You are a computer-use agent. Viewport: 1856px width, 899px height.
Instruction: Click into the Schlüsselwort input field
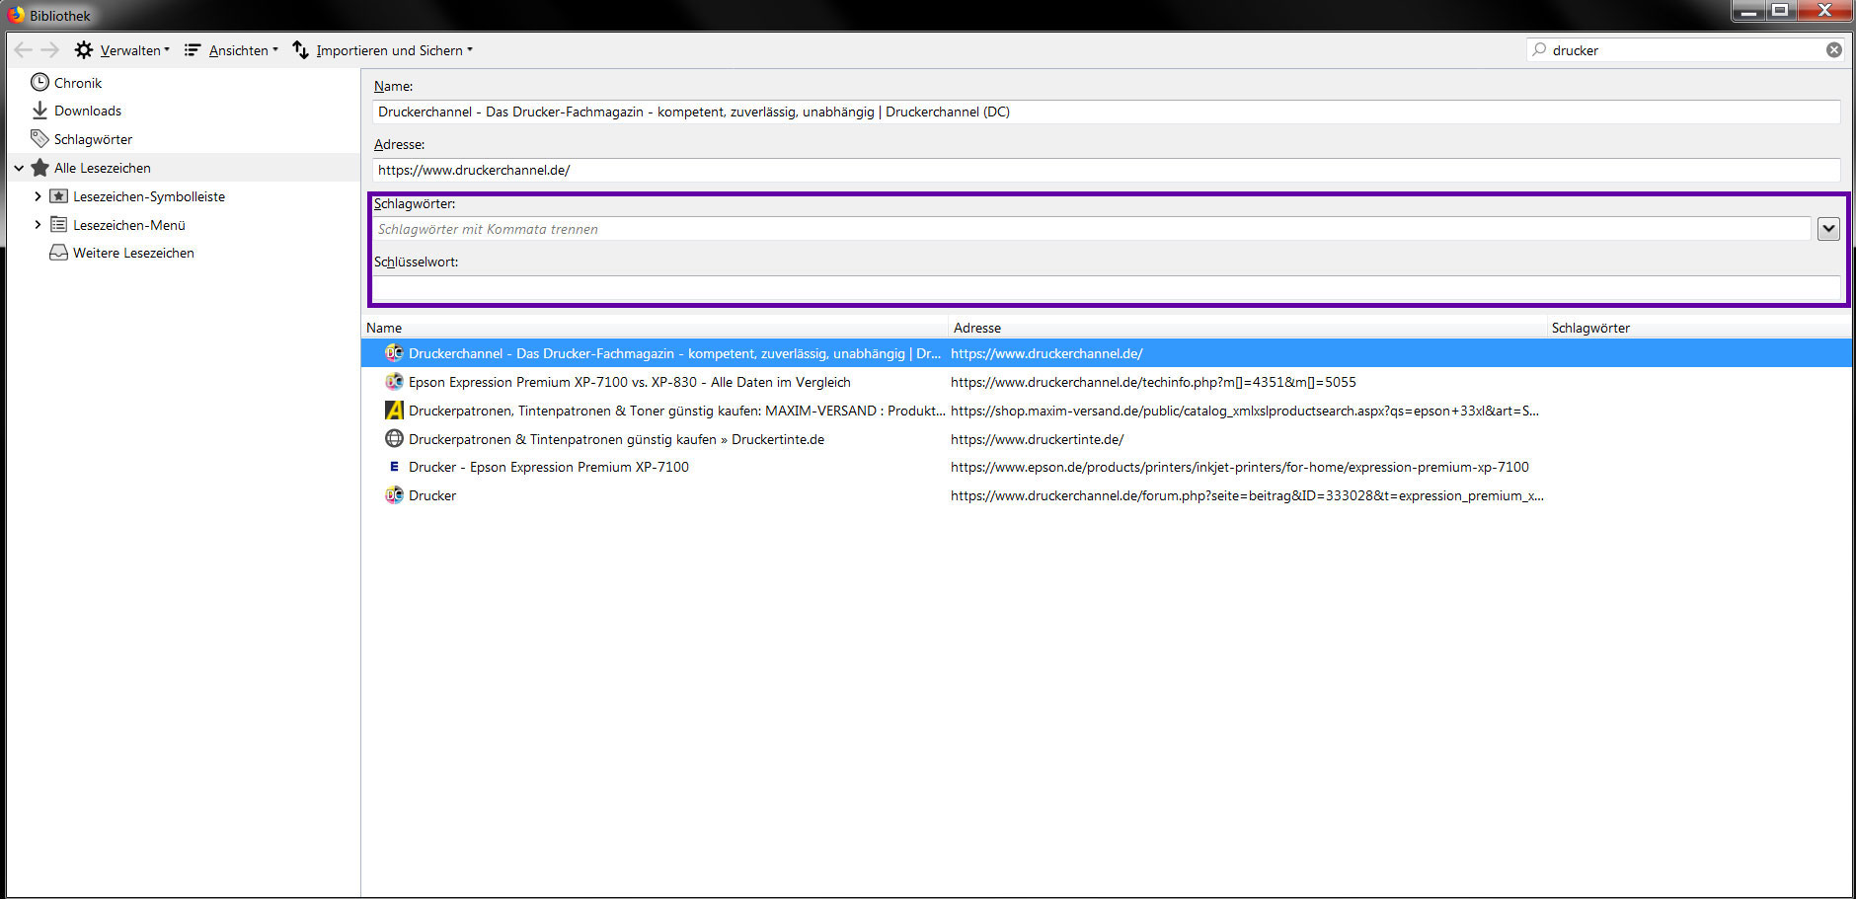[1106, 288]
